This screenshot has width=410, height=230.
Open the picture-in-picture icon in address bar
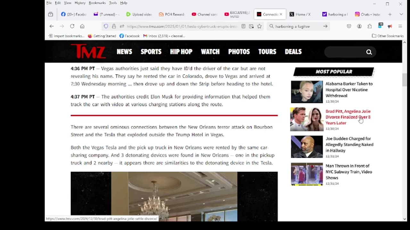point(251,26)
